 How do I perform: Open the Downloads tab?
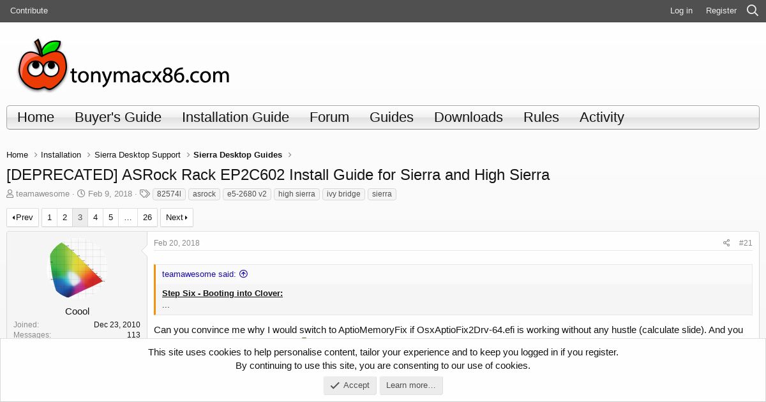click(x=469, y=117)
